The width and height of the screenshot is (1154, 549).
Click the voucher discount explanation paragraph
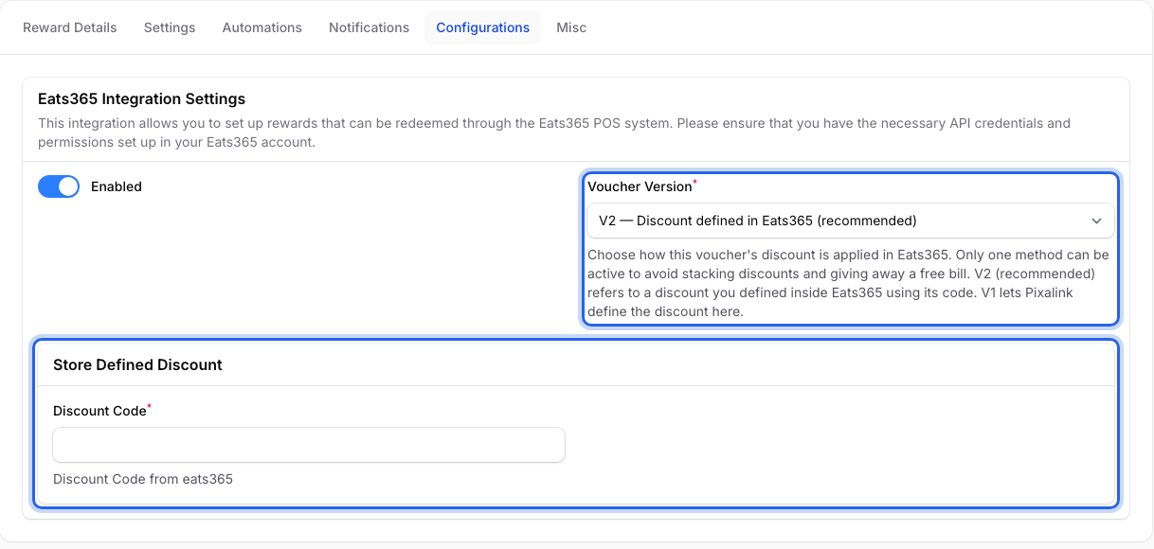tap(850, 283)
